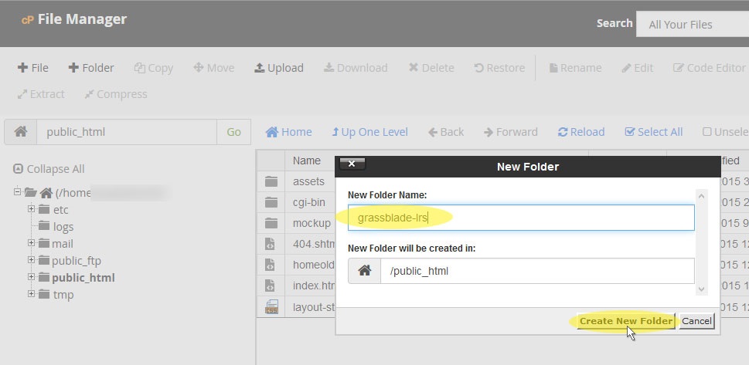749x365 pixels.
Task: Expand the mail folder node
Action: coord(32,243)
